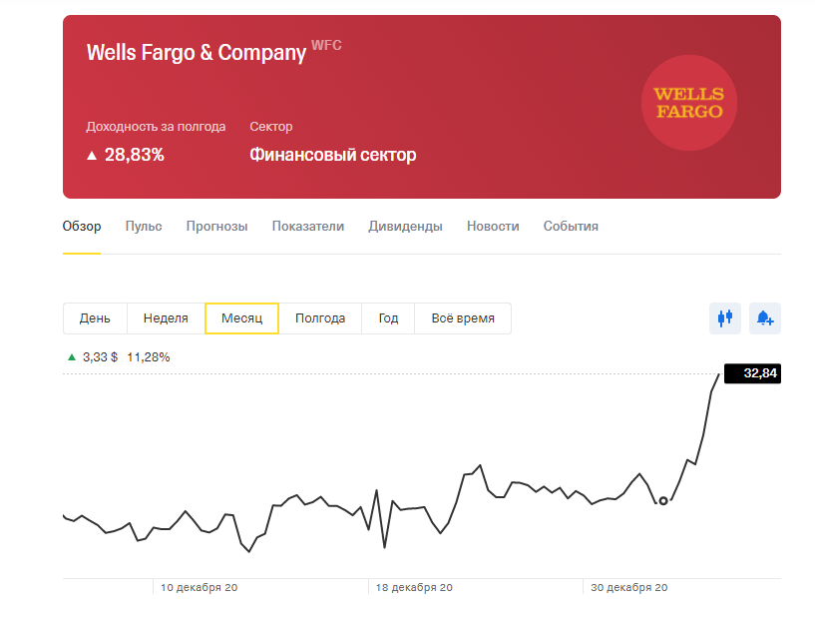The width and height of the screenshot is (815, 623).
Task: Select the День chart period
Action: tap(95, 318)
